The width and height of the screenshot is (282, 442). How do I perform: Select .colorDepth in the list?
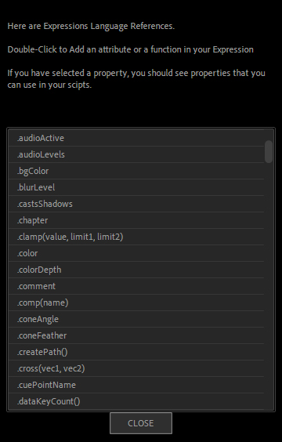[x=136, y=270]
